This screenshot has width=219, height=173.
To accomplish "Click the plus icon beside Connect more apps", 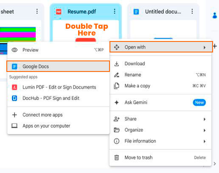I will click(x=14, y=115).
